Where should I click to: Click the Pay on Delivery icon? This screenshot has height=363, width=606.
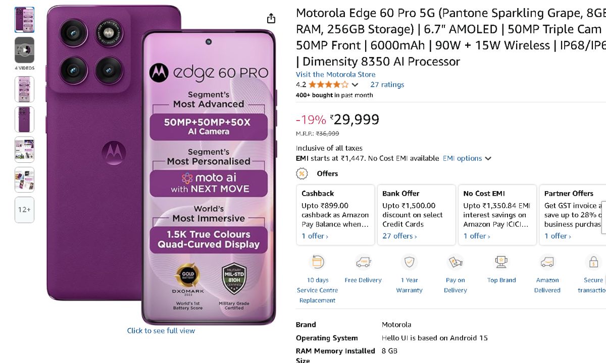point(455,262)
